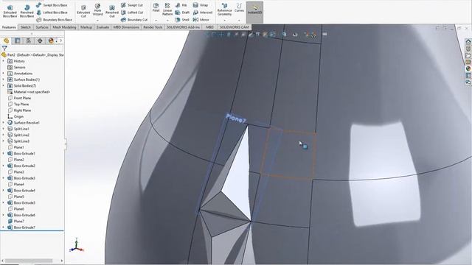The height and width of the screenshot is (265, 472).
Task: Switch to MBD Dimensions tab
Action: pos(126,27)
